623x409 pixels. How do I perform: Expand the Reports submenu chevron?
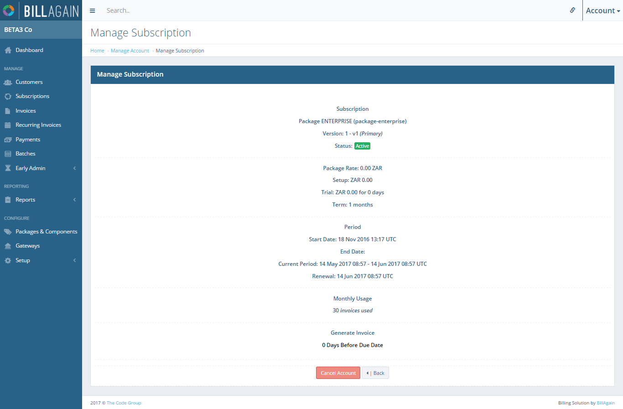click(74, 200)
